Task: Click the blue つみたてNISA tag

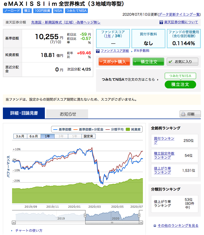Action: coord(76,11)
